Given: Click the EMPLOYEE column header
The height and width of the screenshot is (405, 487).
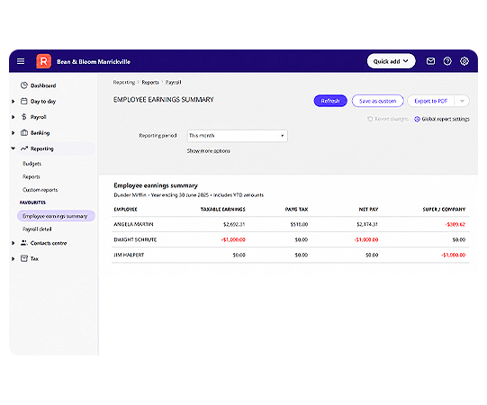Looking at the screenshot, I should coord(125,210).
